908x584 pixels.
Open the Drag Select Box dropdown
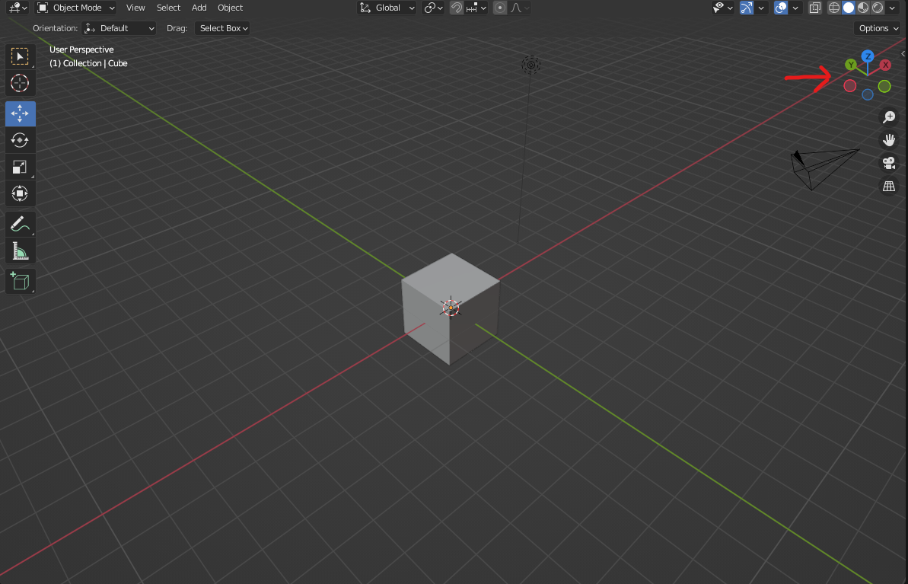pyautogui.click(x=222, y=28)
